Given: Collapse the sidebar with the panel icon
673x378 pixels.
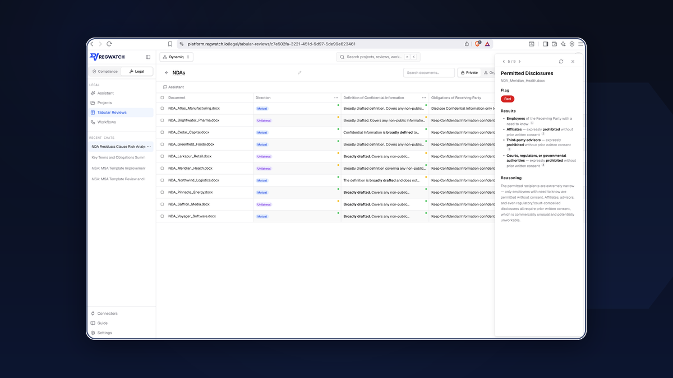Looking at the screenshot, I should click(148, 57).
